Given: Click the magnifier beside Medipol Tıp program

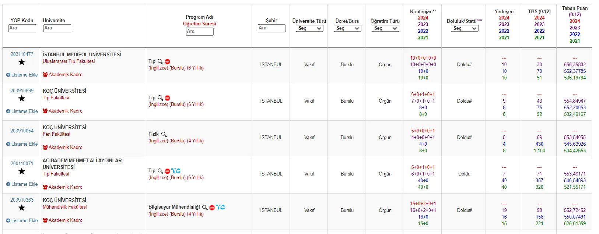Looking at the screenshot, I should (x=160, y=61).
